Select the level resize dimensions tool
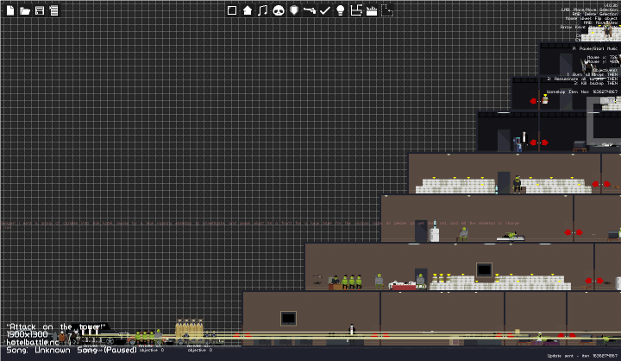The height and width of the screenshot is (361, 621). [356, 10]
